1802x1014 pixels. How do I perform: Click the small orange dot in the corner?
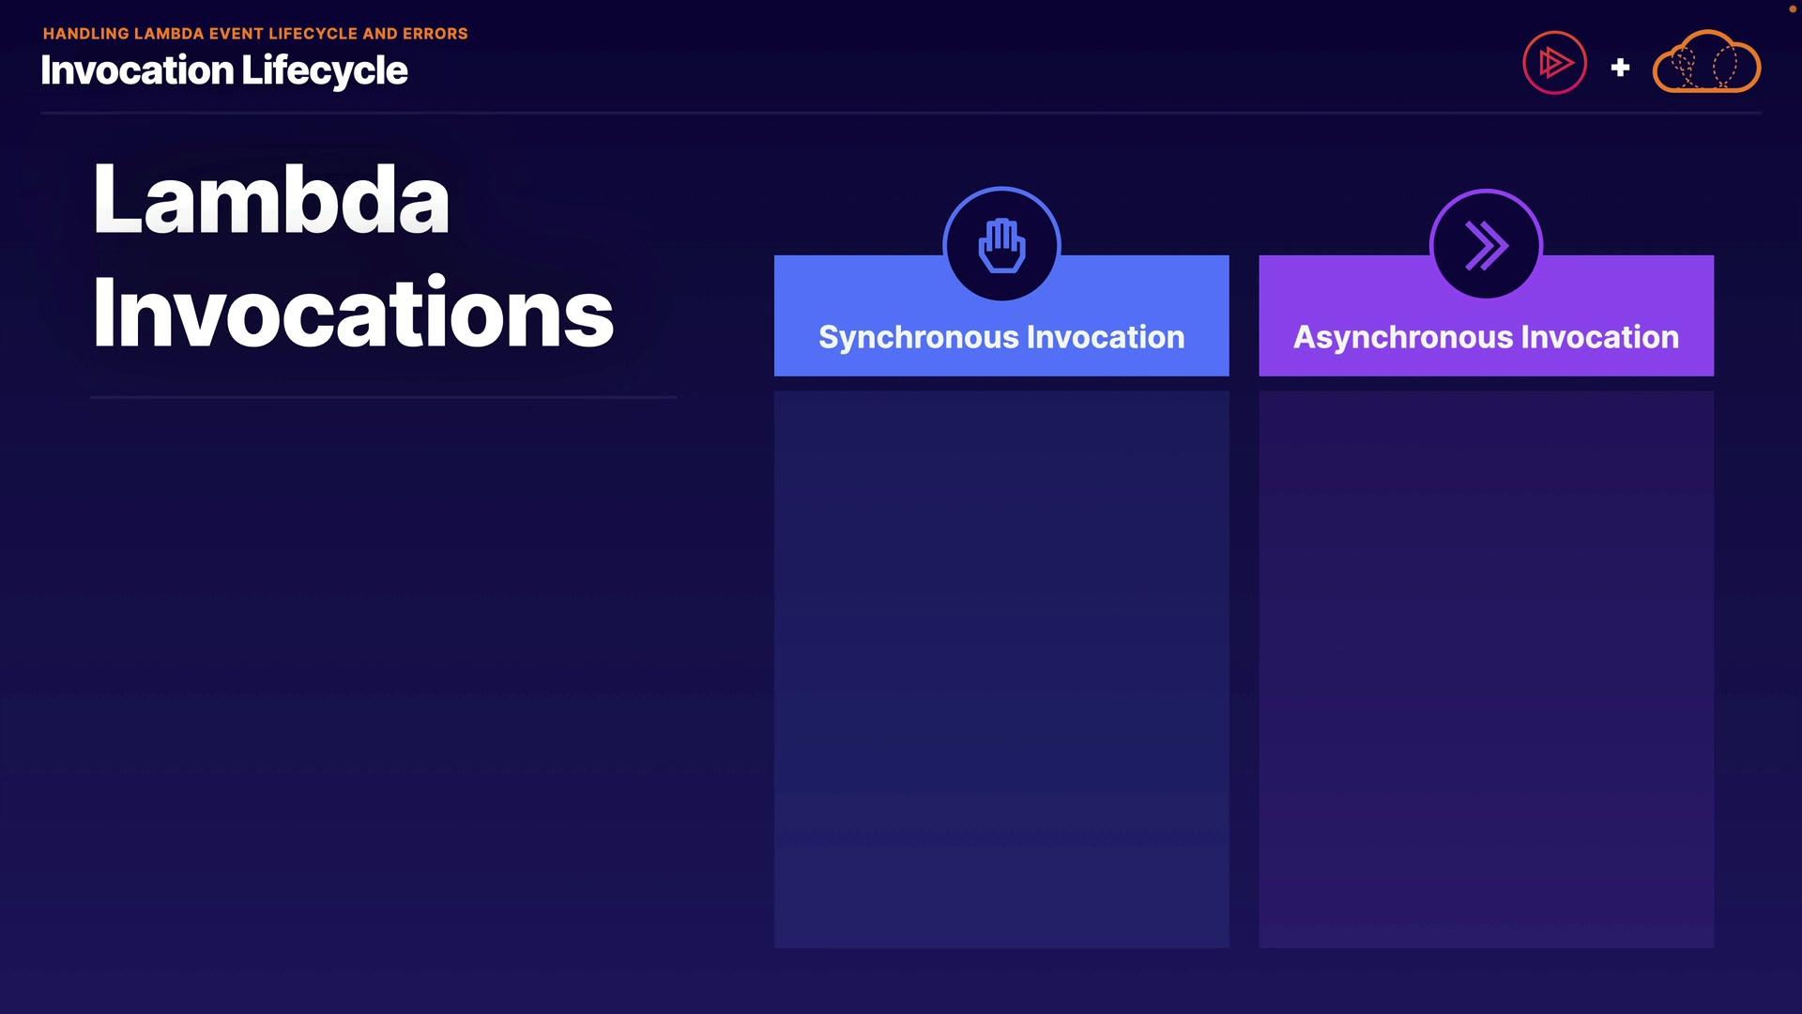coord(1792,8)
